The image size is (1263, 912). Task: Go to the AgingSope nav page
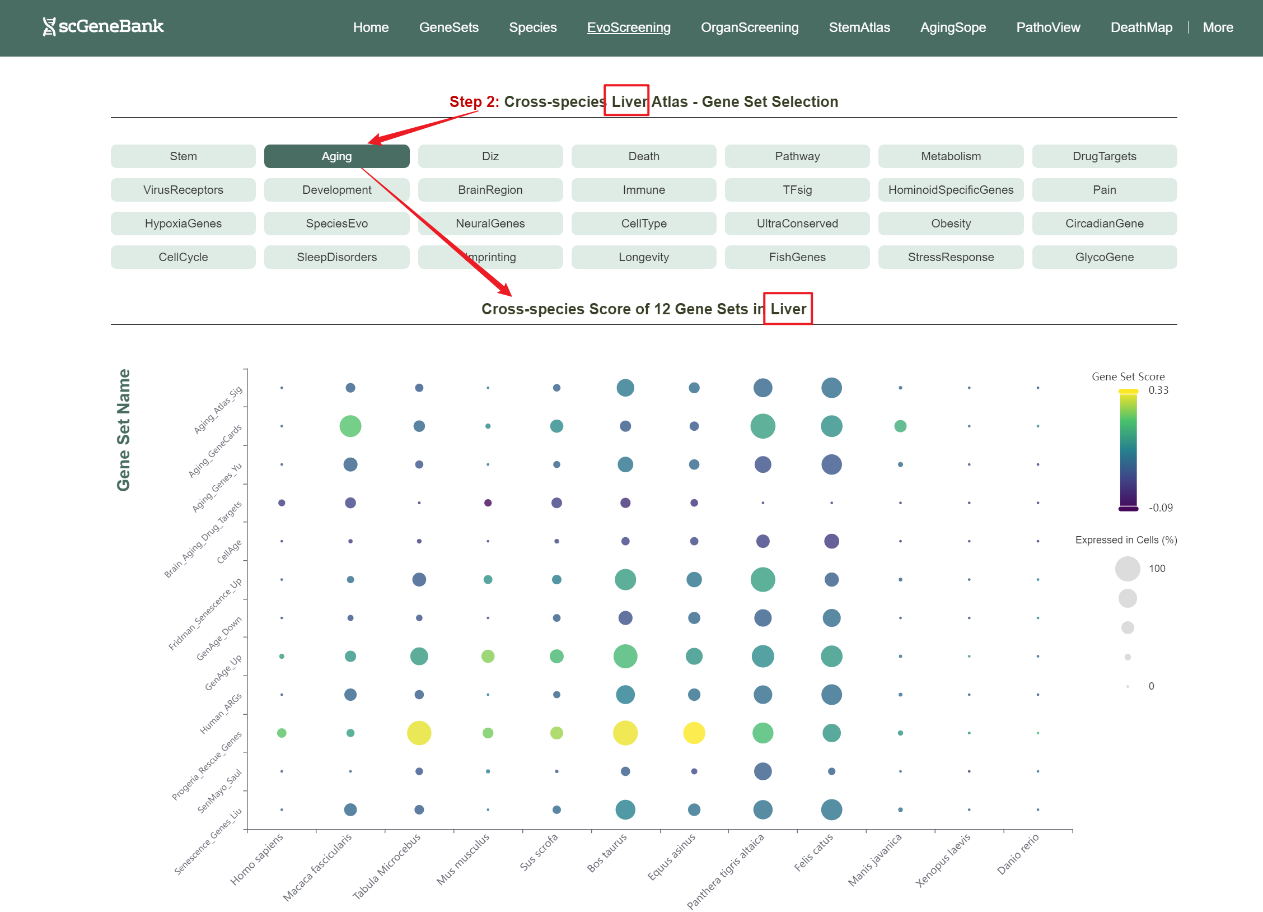click(x=953, y=27)
